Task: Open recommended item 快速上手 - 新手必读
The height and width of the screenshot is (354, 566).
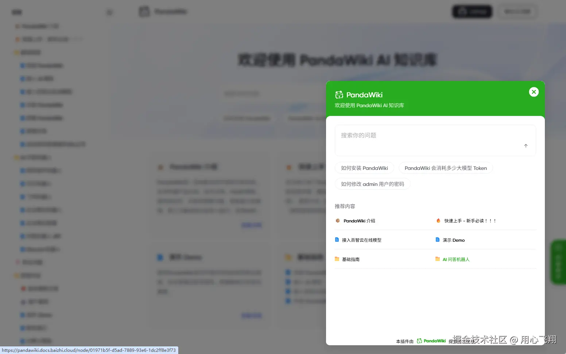Action: 470,221
